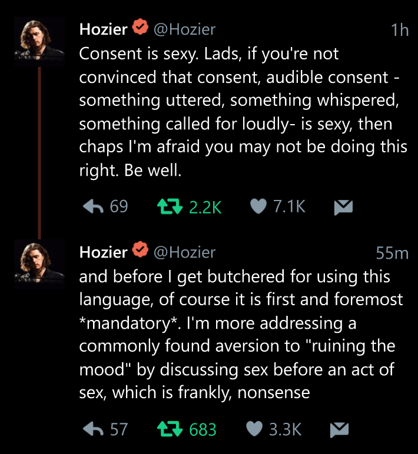
Task: Reply to the "Consent is sexy" tweet
Action: click(94, 206)
